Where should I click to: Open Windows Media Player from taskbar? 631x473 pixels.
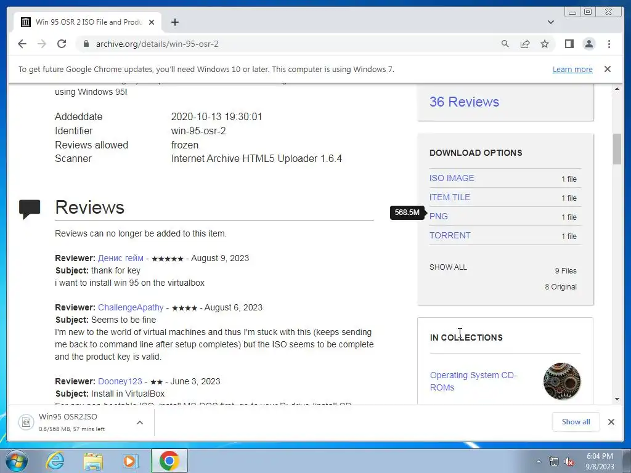[x=131, y=461]
